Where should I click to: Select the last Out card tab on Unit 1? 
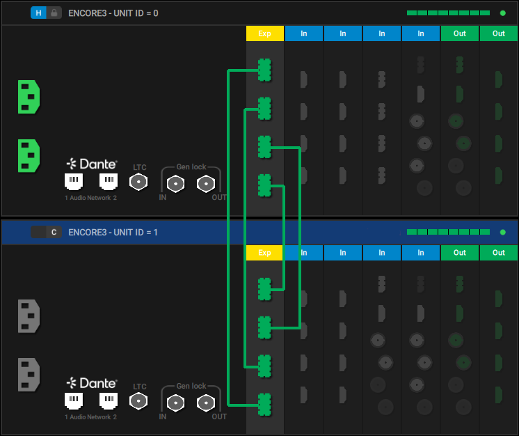[499, 252]
